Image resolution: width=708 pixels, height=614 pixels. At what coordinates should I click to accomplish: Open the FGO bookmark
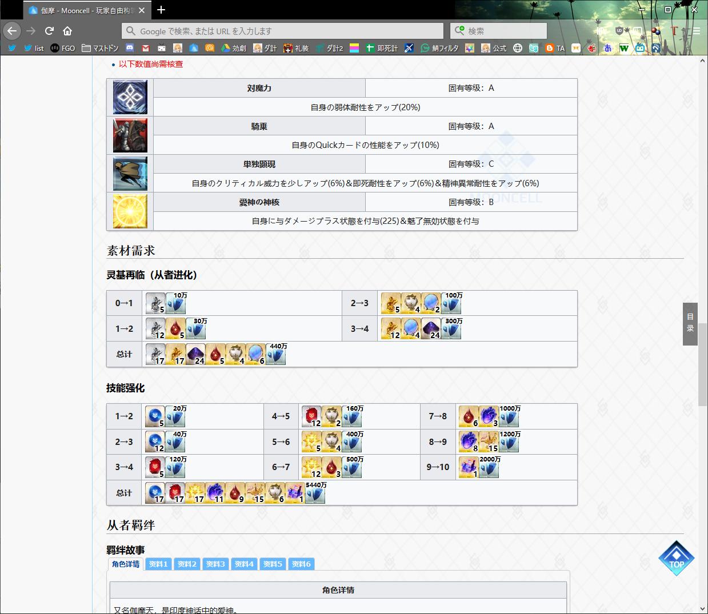tap(63, 48)
